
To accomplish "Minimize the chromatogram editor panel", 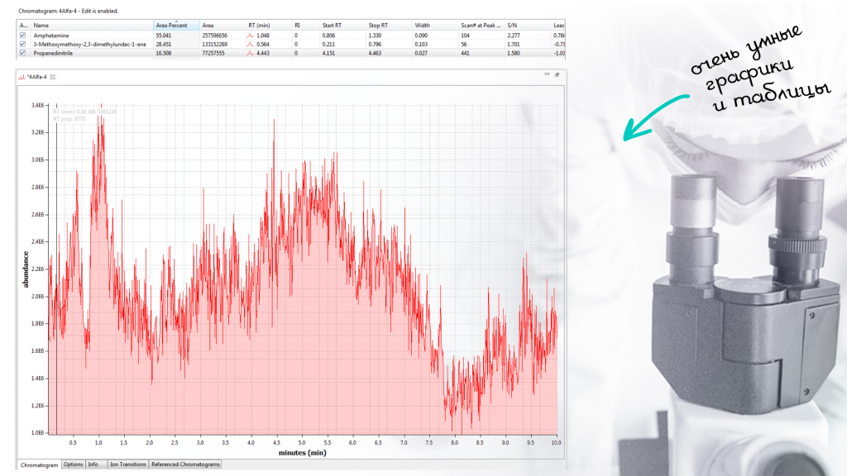I will pyautogui.click(x=548, y=75).
